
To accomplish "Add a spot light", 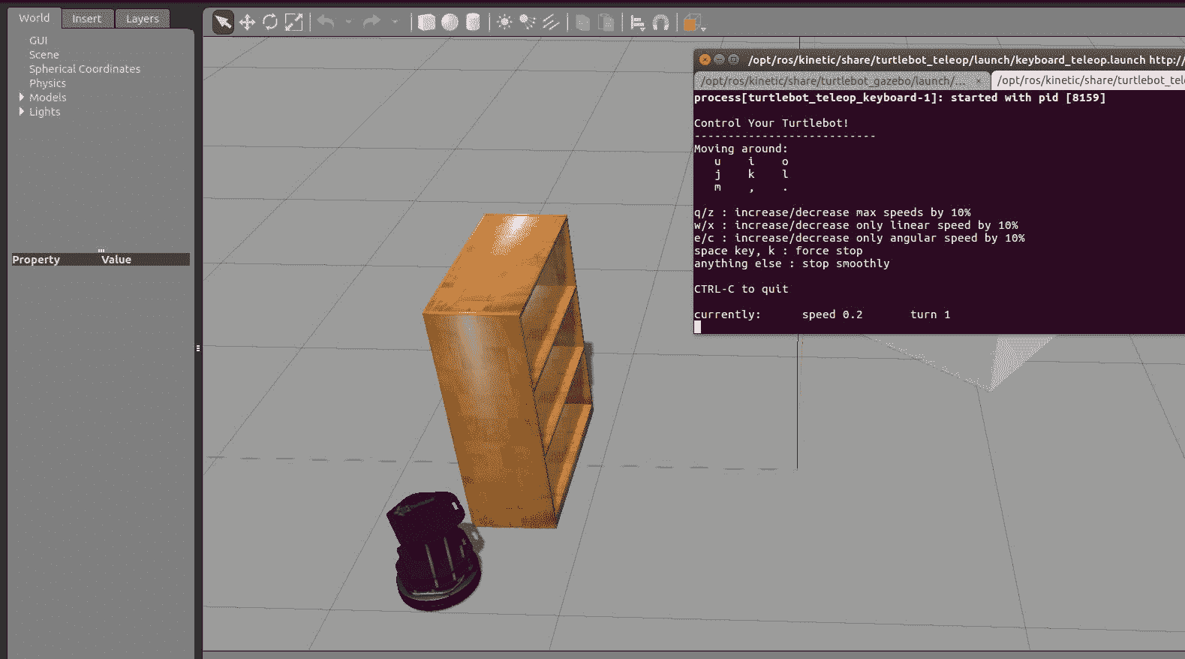I will pyautogui.click(x=528, y=23).
